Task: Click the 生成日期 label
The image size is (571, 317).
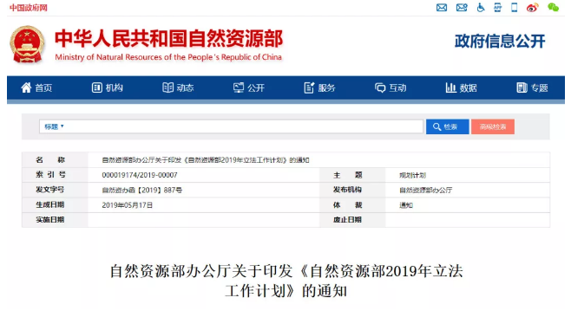Action: pyautogui.click(x=49, y=205)
